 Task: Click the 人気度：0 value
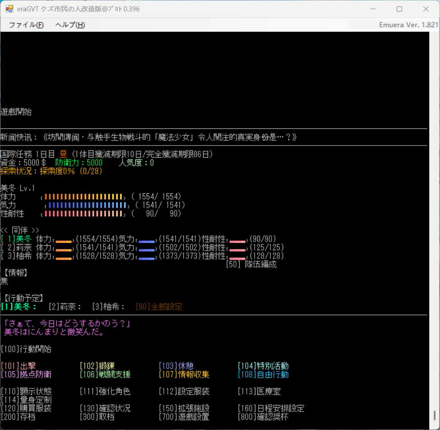[x=136, y=163]
